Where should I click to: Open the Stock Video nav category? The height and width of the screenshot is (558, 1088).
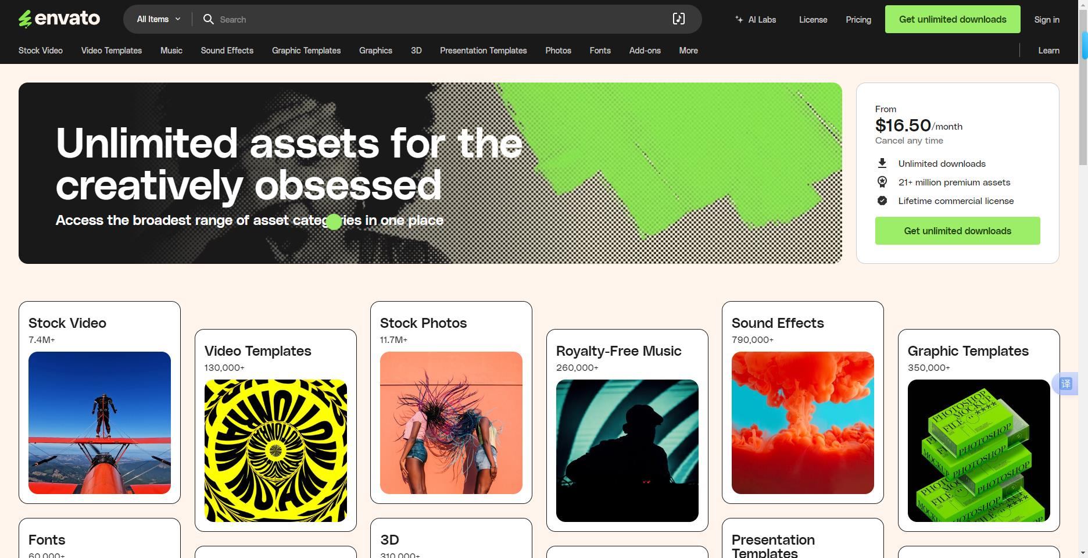pyautogui.click(x=41, y=51)
